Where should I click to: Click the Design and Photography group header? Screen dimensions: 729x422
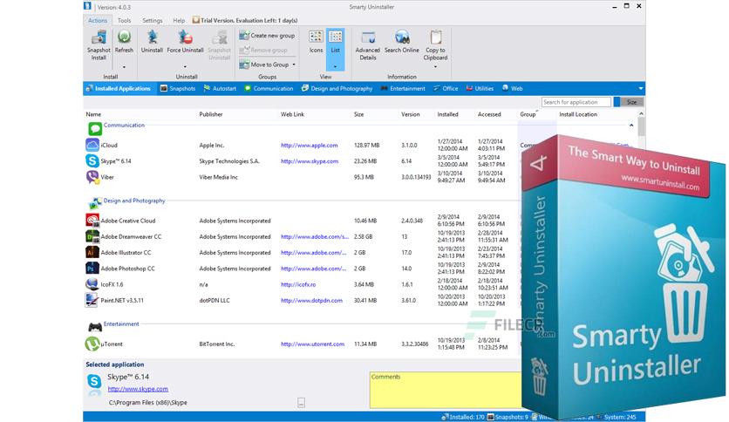pos(134,201)
